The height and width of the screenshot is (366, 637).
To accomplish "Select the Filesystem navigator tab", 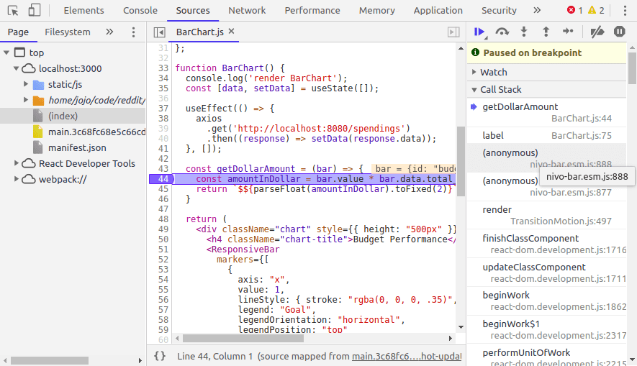I will click(68, 32).
